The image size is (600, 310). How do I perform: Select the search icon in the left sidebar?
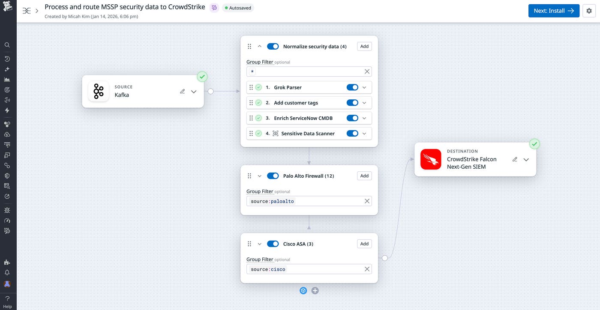pyautogui.click(x=7, y=45)
